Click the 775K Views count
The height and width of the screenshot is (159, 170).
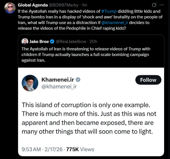pyautogui.click(x=80, y=149)
